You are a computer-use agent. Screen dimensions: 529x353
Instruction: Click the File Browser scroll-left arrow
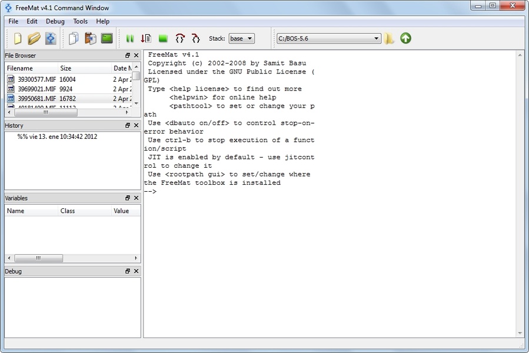click(9, 112)
